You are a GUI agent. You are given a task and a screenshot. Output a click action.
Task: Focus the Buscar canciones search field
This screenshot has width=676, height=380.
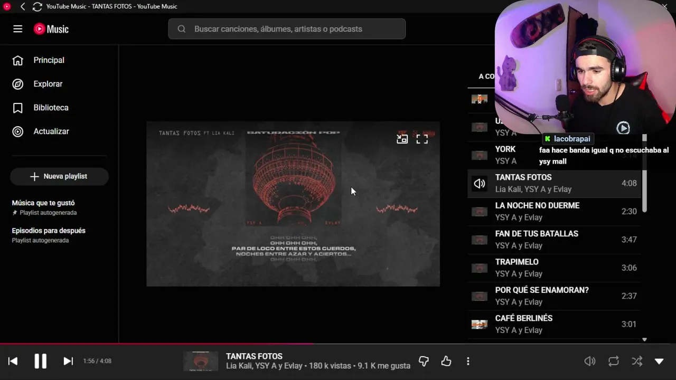pos(287,29)
